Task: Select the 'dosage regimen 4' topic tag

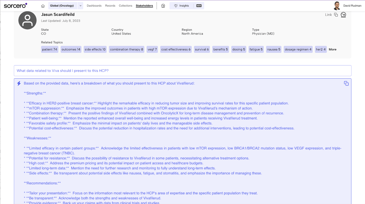Action: pyautogui.click(x=298, y=49)
